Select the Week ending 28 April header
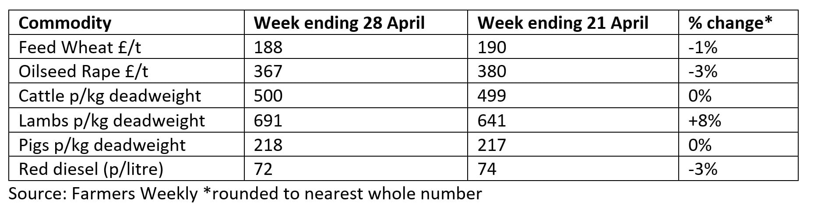The height and width of the screenshot is (212, 821). [339, 23]
